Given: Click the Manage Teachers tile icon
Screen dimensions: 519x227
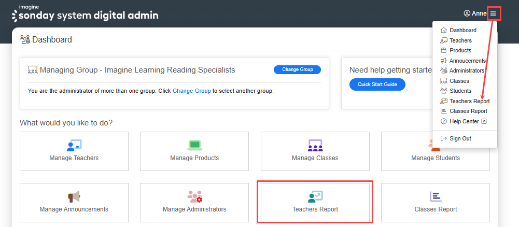Looking at the screenshot, I should coord(74,145).
